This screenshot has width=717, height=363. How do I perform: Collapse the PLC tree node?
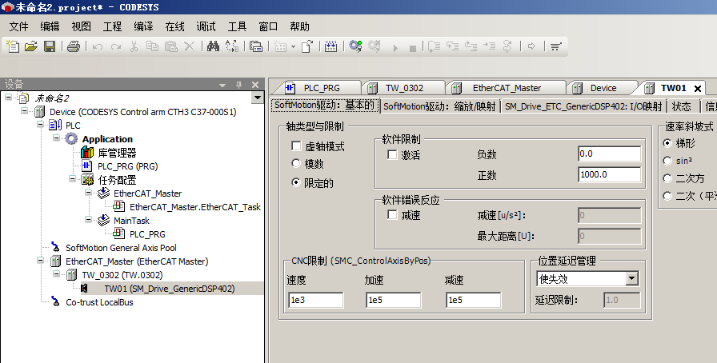tap(40, 125)
